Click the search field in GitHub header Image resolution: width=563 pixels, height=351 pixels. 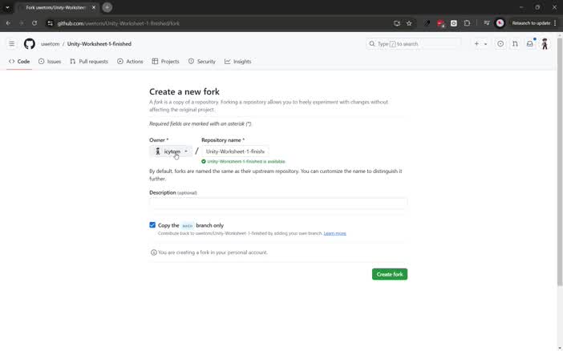click(413, 44)
